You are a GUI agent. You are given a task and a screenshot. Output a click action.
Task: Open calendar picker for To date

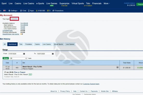click(x=53, y=54)
